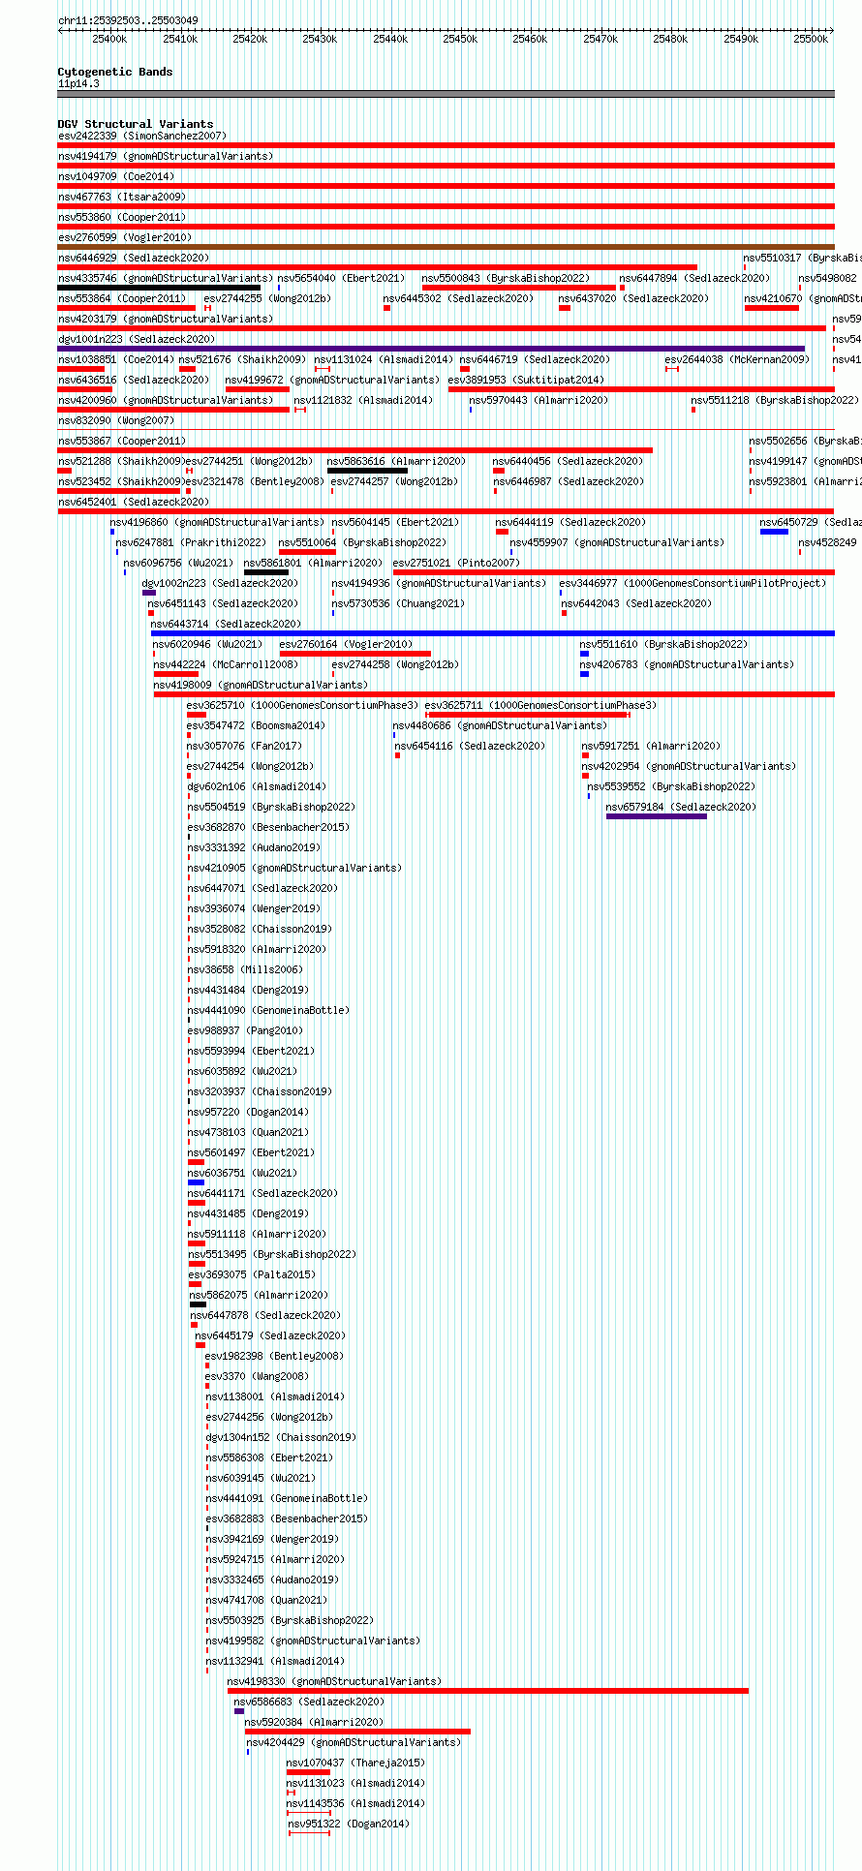Click nsv4203179 gnomAD variant label
862x1871 pixels.
pyautogui.click(x=166, y=319)
